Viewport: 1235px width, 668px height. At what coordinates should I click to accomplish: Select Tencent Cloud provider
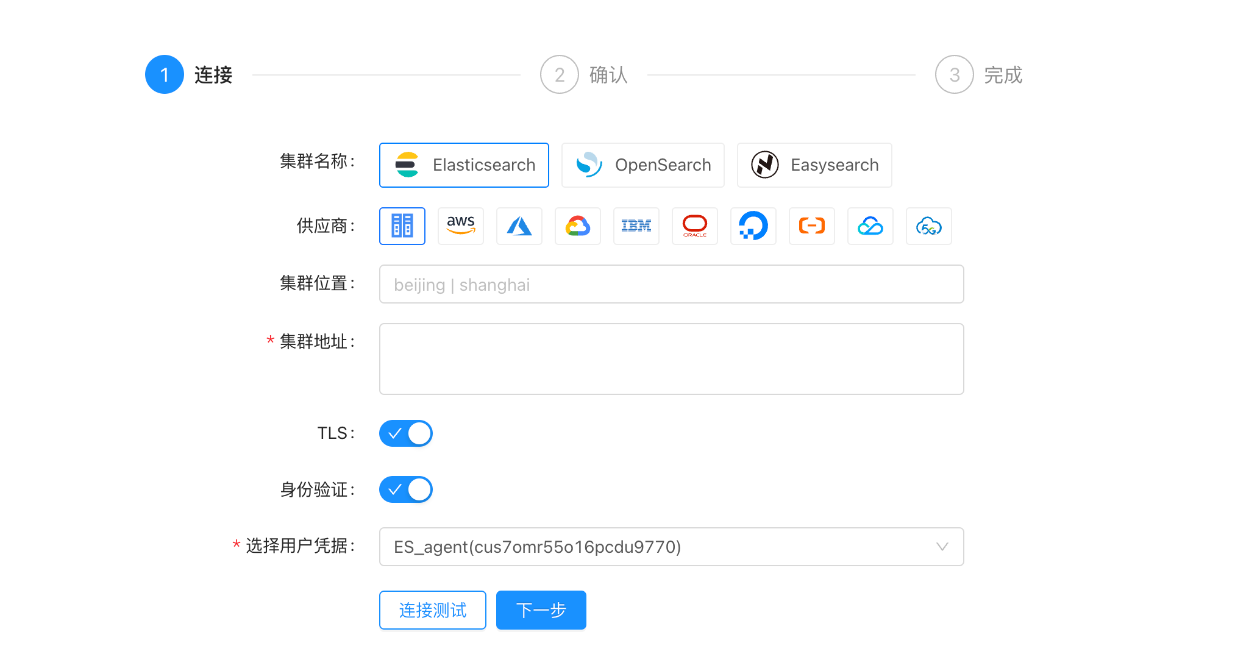pyautogui.click(x=870, y=226)
